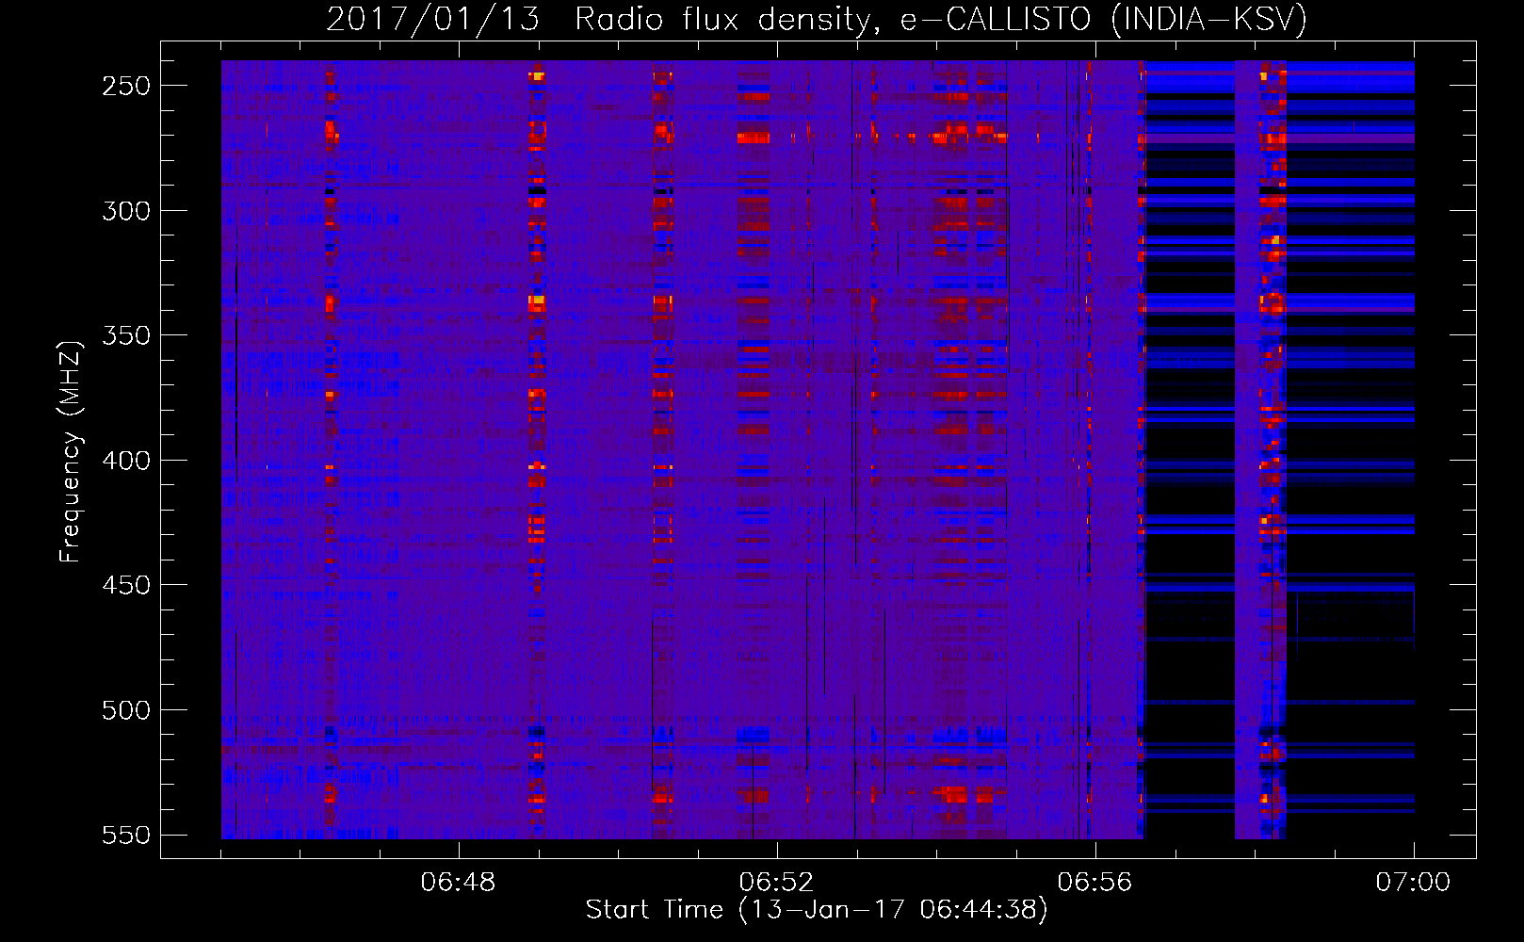Select the 'Frequency (MHZ)' axis label
The height and width of the screenshot is (942, 1524).
tap(72, 451)
